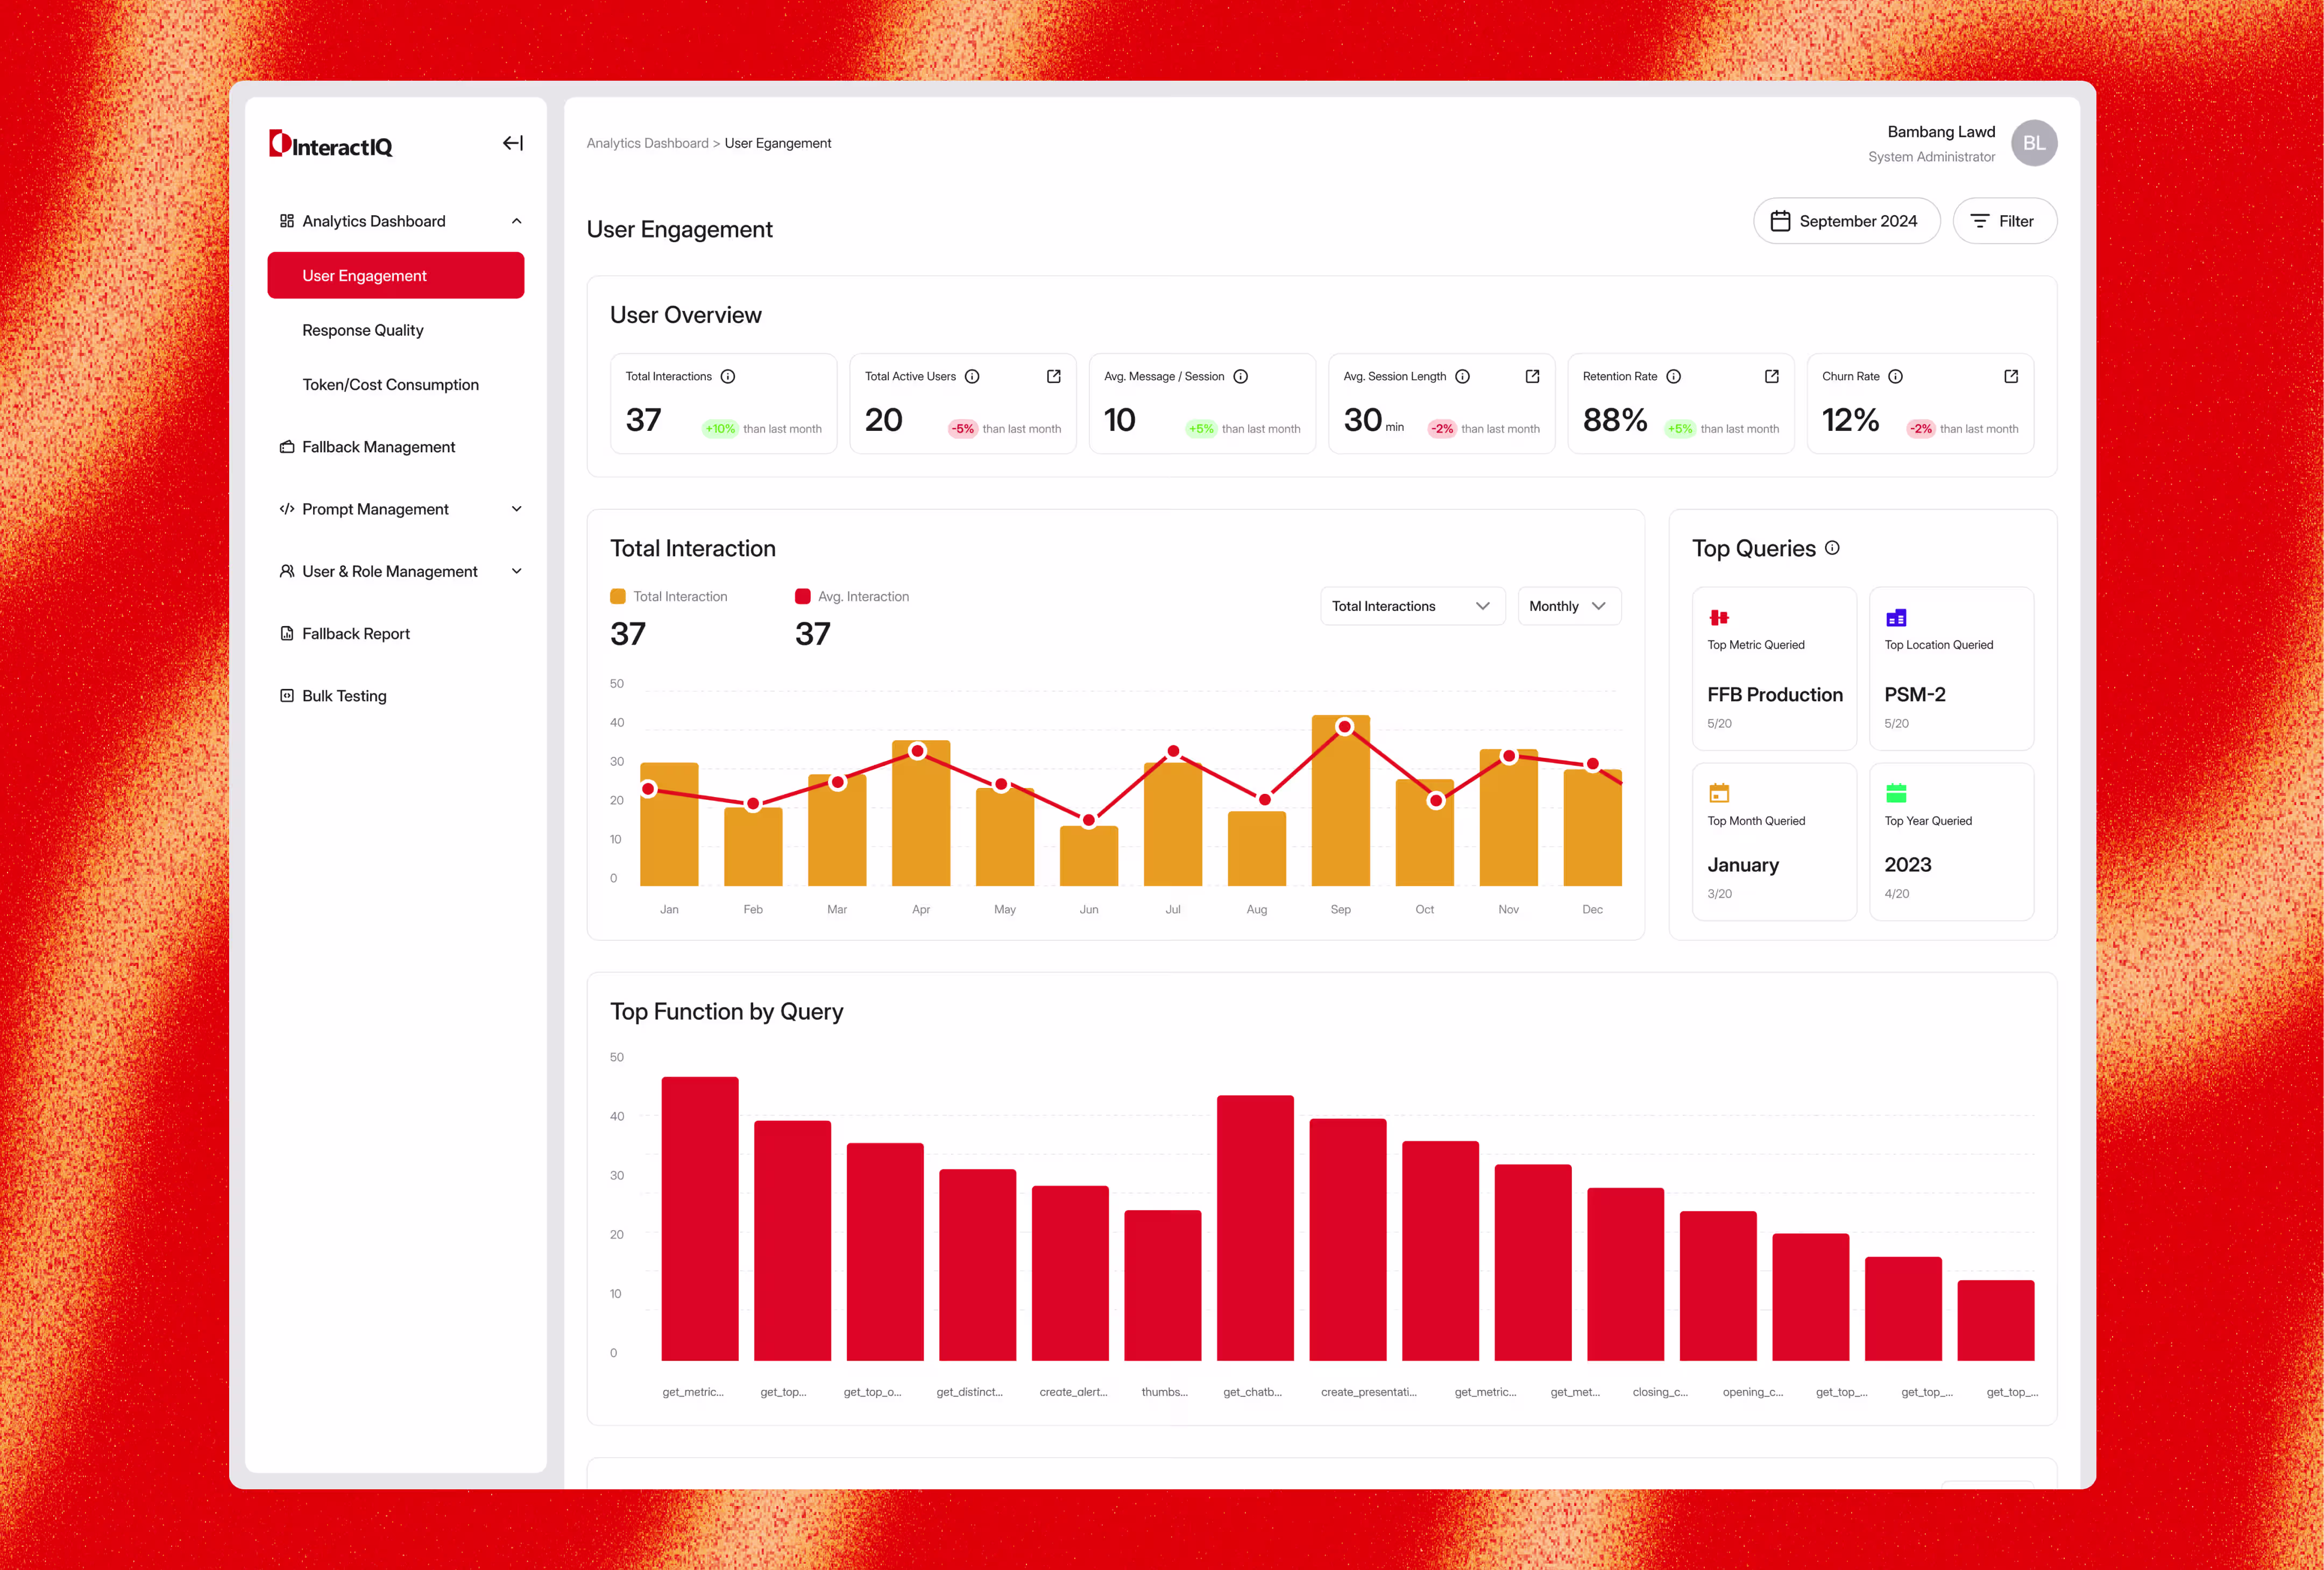The height and width of the screenshot is (1570, 2324).
Task: Open the September 2024 date picker
Action: pos(1846,221)
